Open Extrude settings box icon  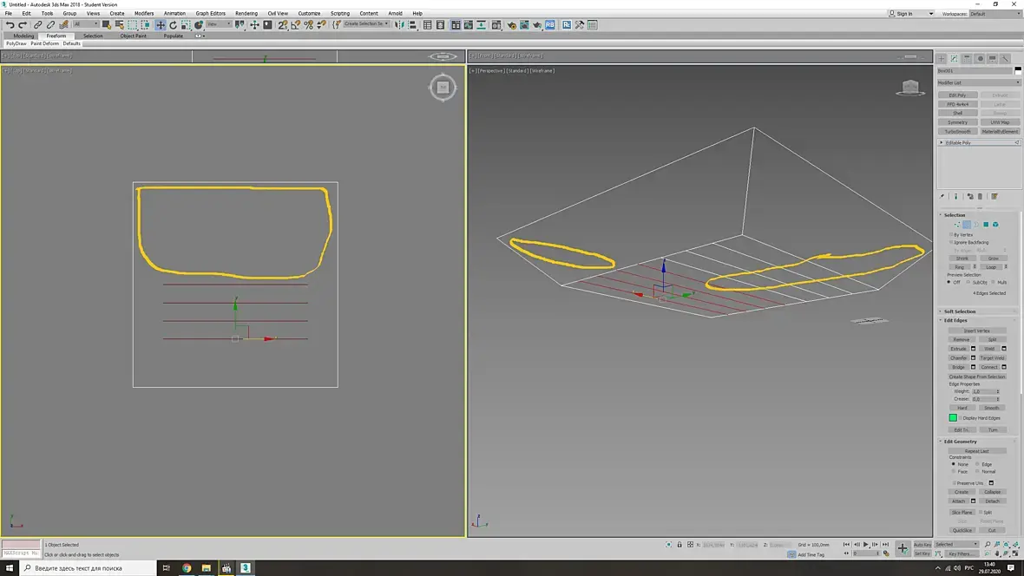point(973,349)
